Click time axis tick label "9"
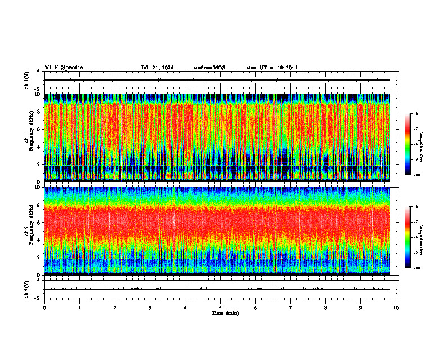Viewport: 446px width, 345px height. [360, 308]
